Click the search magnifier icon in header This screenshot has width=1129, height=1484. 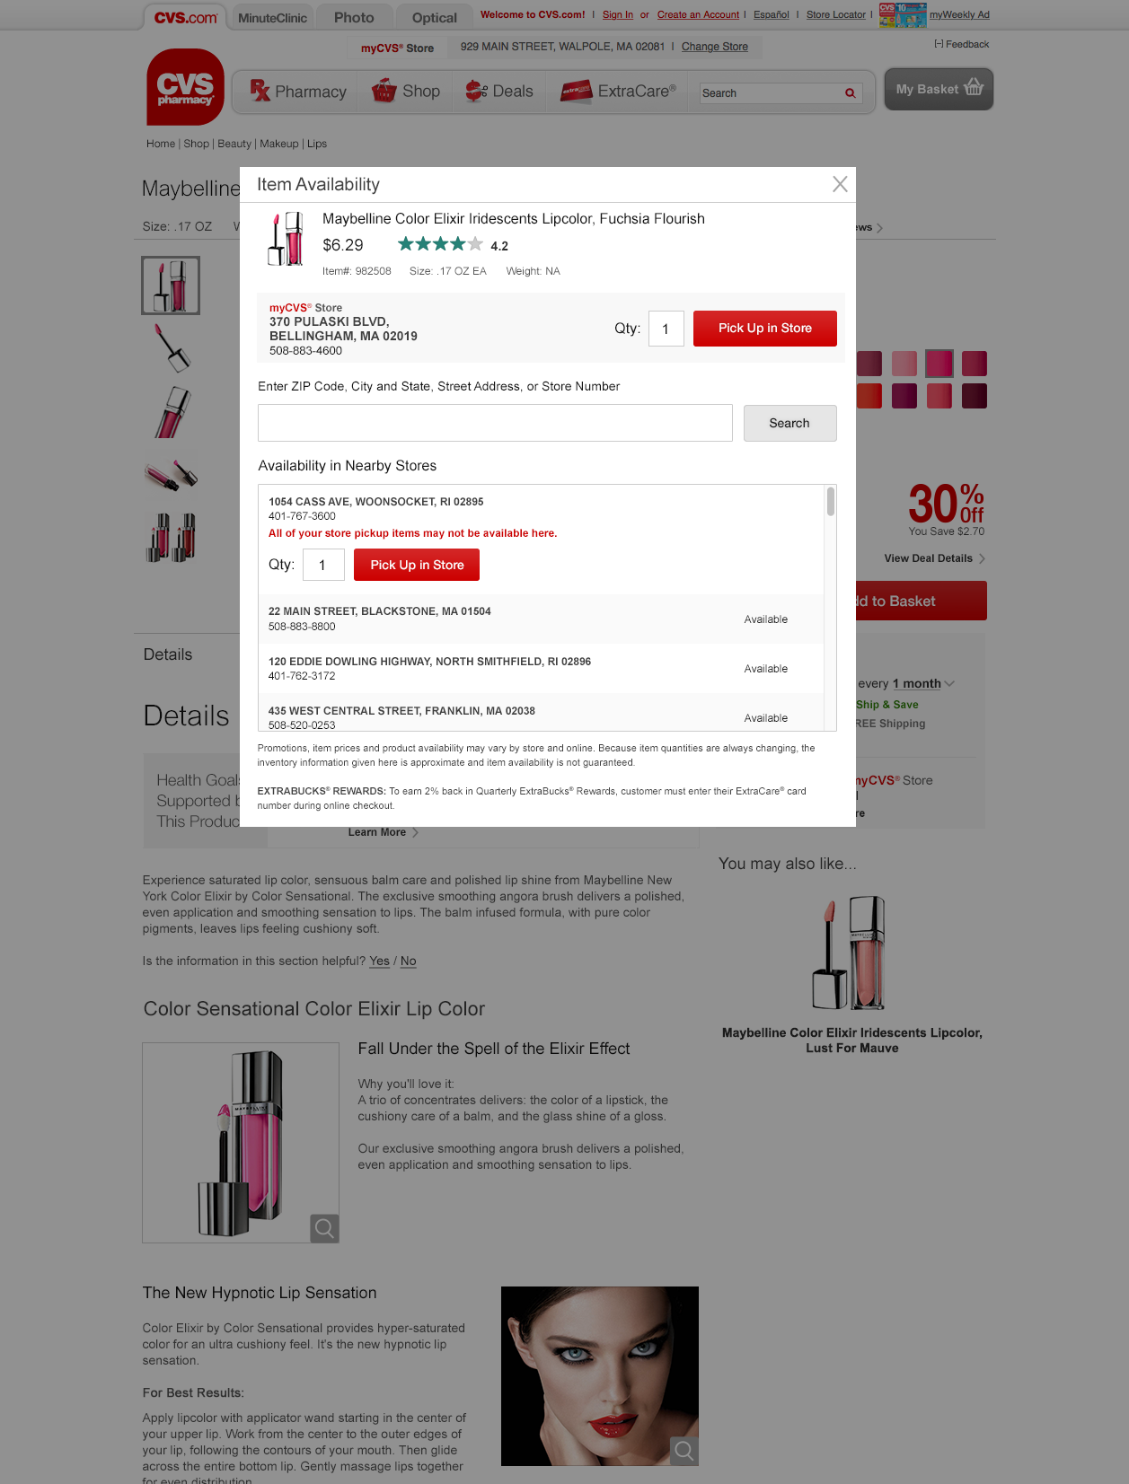click(x=850, y=93)
